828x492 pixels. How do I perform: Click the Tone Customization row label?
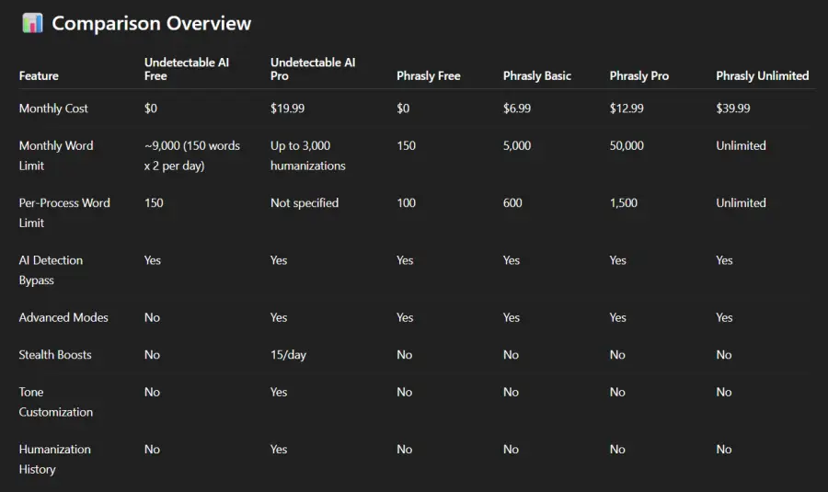55,402
